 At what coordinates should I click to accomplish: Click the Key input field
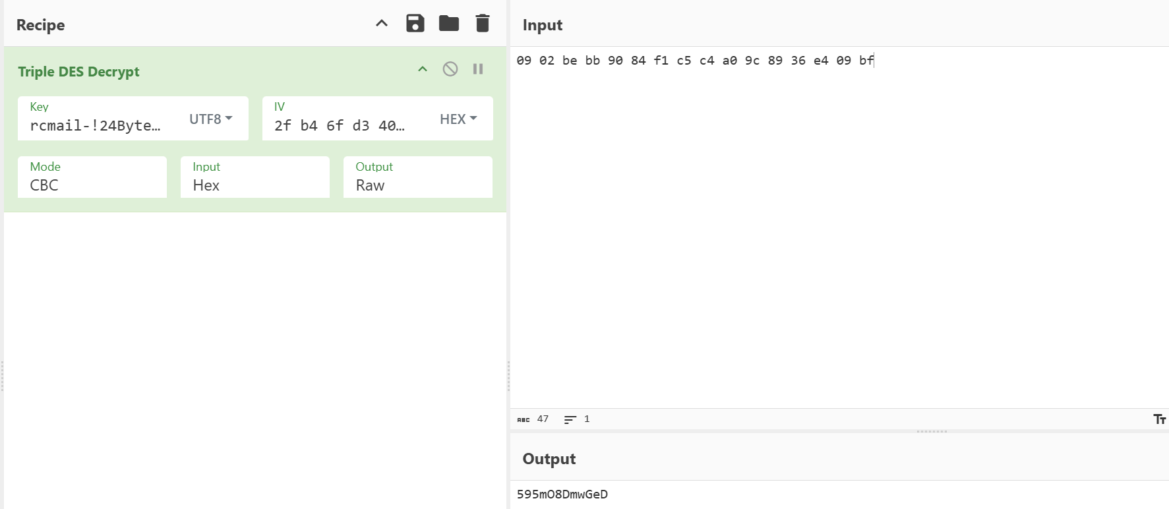click(96, 125)
